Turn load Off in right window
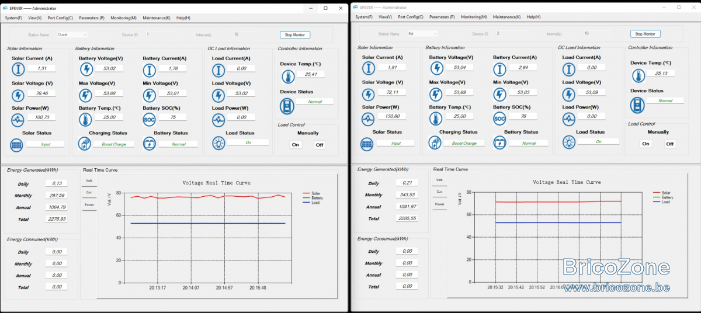Screen dimensions: 701x313 (x=670, y=144)
